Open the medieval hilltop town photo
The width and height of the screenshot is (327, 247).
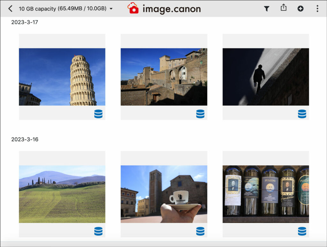point(164,77)
